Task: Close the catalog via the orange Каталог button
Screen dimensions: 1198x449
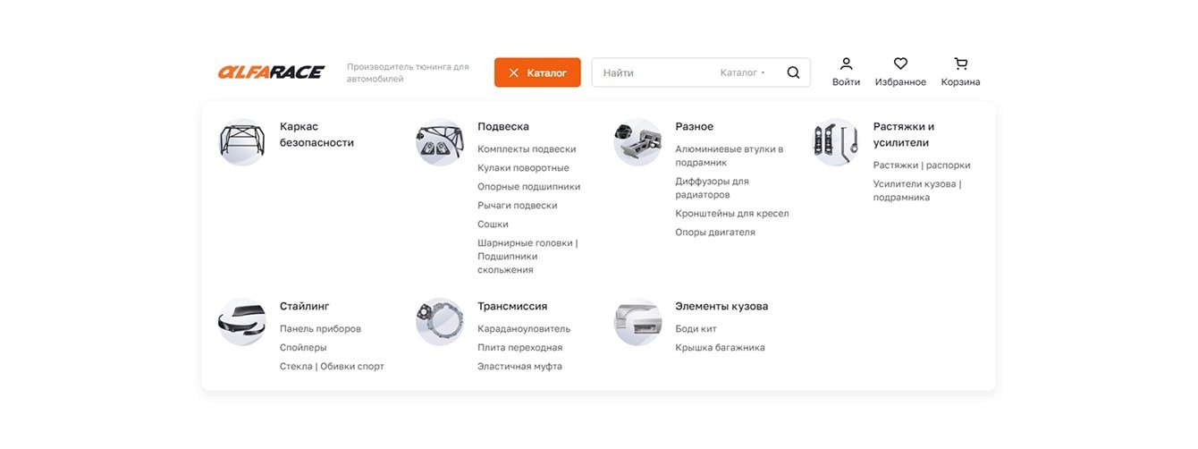Action: (x=537, y=72)
